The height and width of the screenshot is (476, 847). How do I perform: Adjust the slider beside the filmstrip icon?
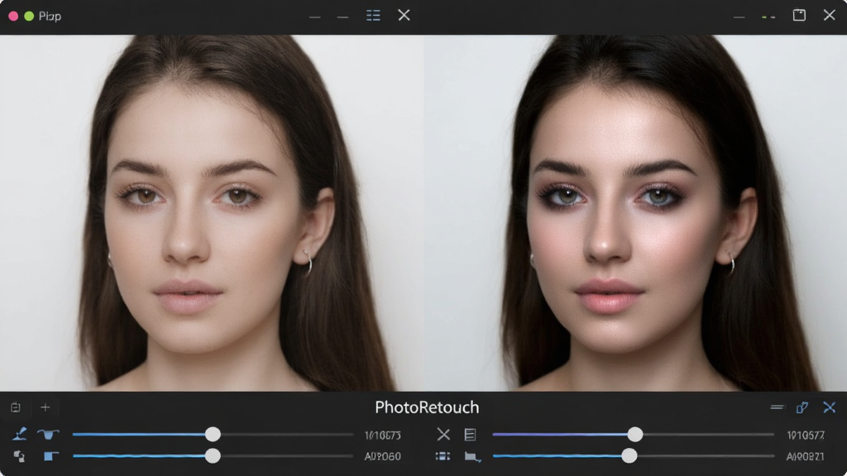(633, 456)
